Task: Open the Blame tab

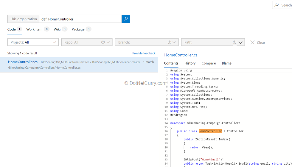Action: [226, 63]
